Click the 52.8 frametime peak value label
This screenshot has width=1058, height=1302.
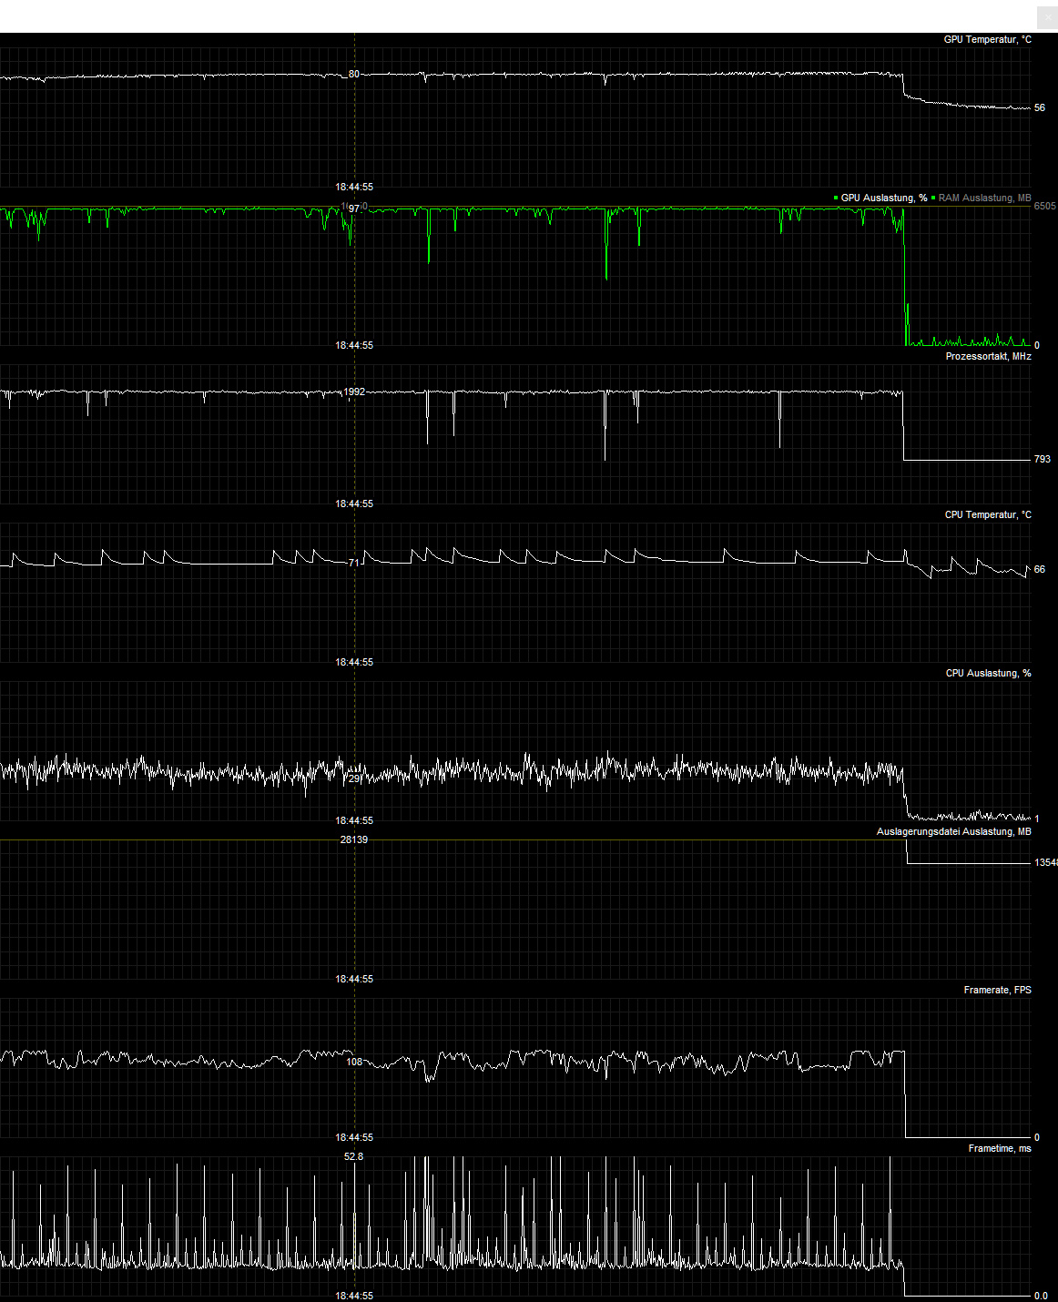[x=353, y=1157]
